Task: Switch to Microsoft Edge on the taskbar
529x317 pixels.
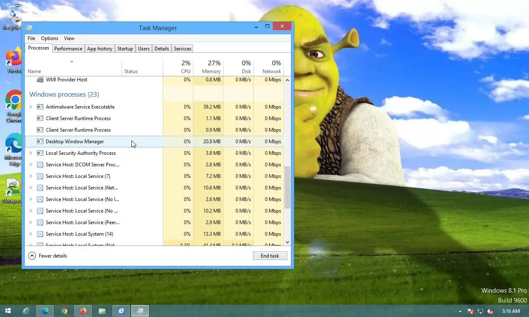Action: (x=45, y=311)
